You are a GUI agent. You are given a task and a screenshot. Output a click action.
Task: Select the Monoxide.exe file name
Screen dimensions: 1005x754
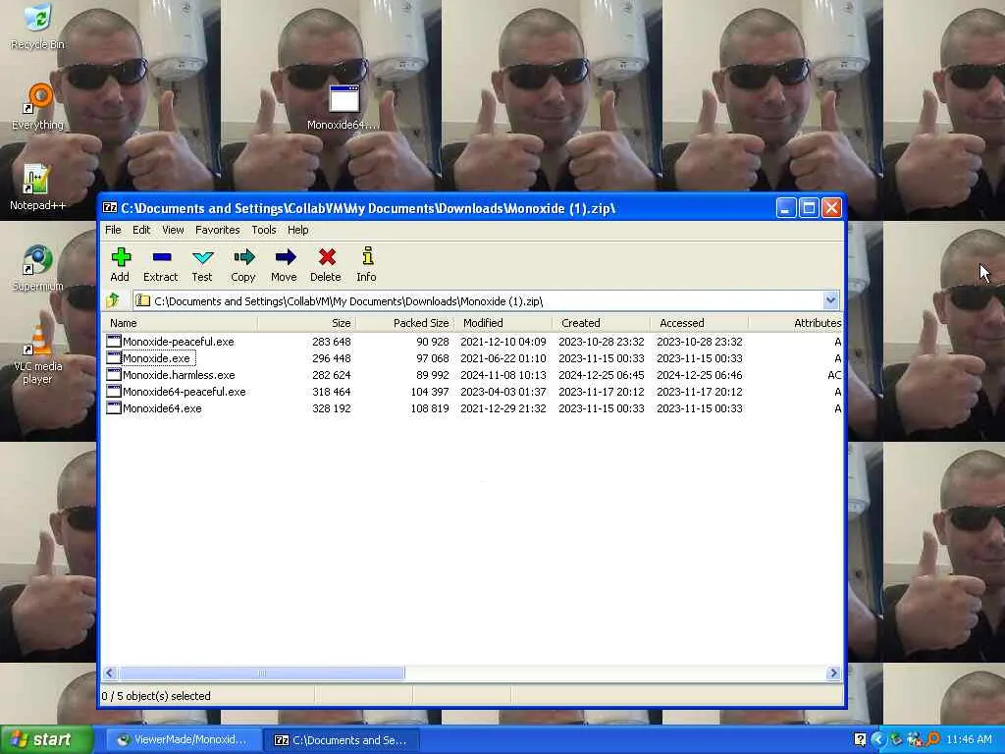tap(156, 358)
